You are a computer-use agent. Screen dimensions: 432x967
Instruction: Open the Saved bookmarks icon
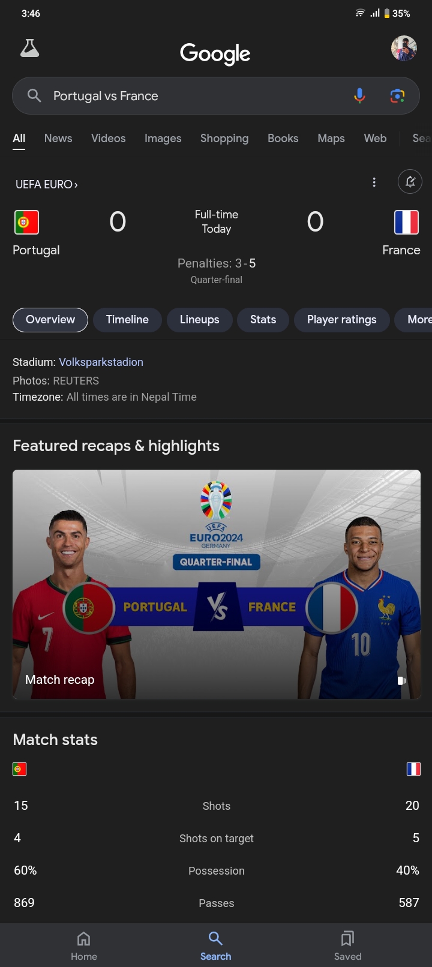click(347, 938)
